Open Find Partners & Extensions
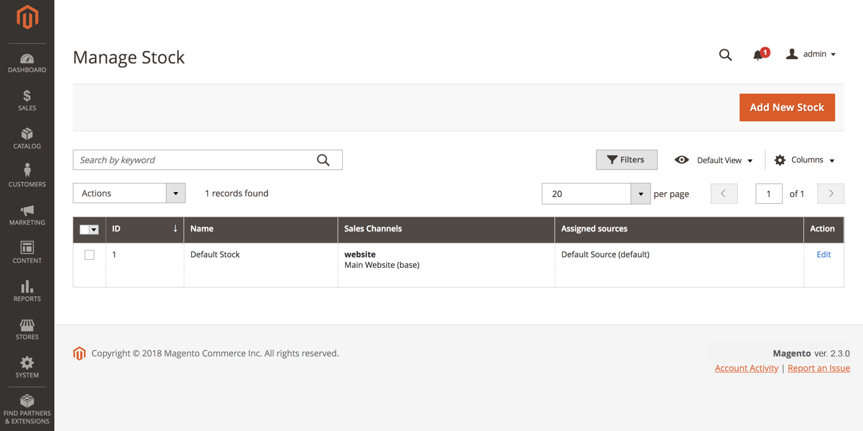 27,410
